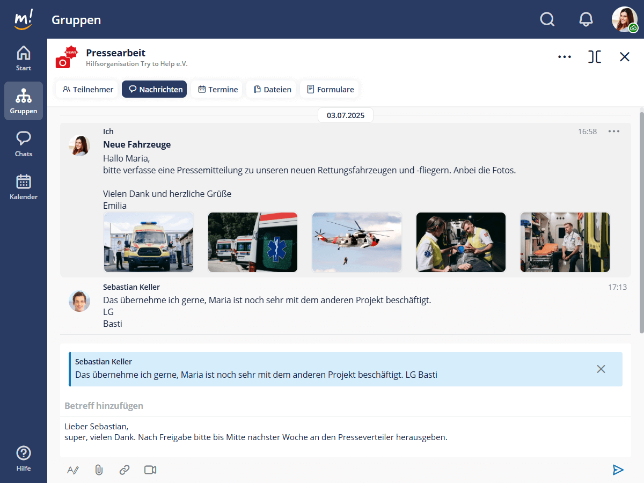
Task: Click the m! app logo
Action: (x=24, y=19)
